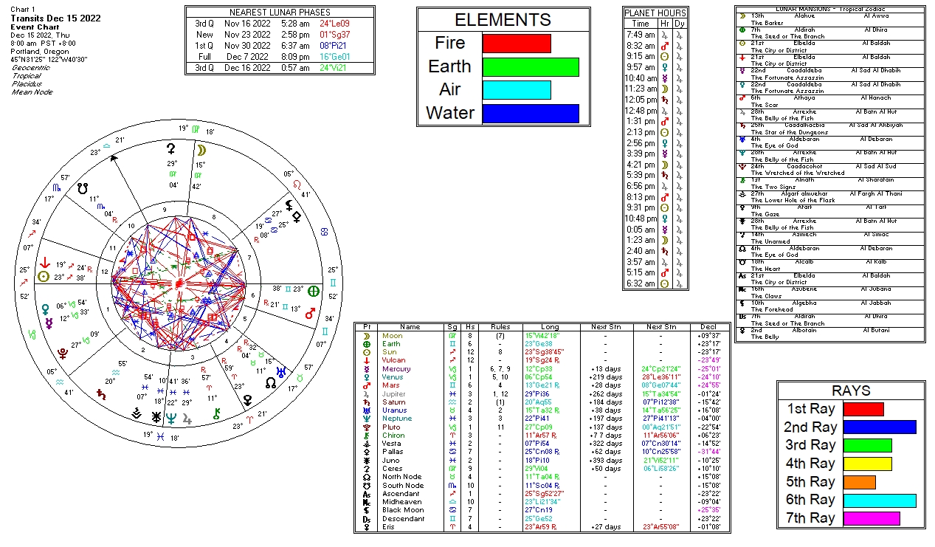The image size is (935, 547).
Task: Select the Chiron glyph in the planet table
Action: (x=366, y=436)
